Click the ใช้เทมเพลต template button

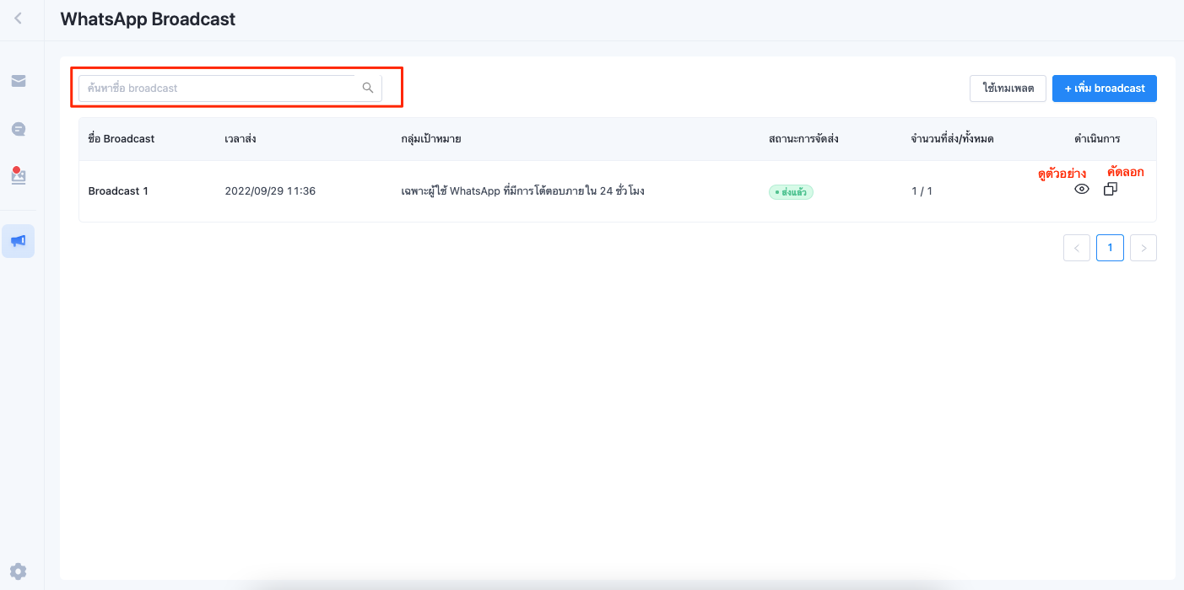(1008, 88)
